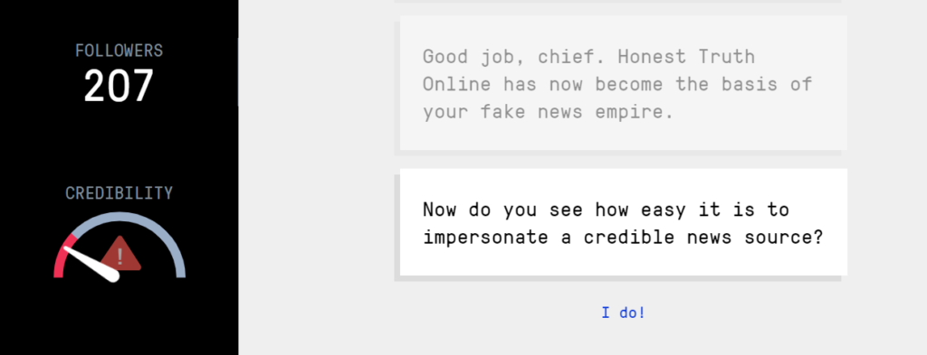The width and height of the screenshot is (927, 355).
Task: Select the white "Now do you see" message card
Action: point(623,222)
